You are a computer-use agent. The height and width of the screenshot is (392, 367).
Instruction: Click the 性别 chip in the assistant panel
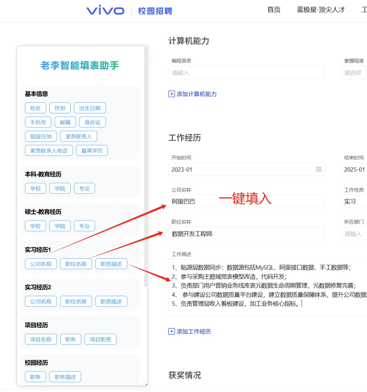click(60, 108)
